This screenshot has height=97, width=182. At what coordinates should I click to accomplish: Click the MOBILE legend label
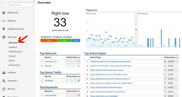[x=58, y=37]
